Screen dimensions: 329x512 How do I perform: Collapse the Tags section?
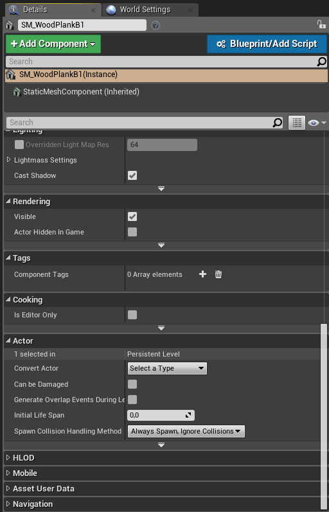tap(8, 258)
